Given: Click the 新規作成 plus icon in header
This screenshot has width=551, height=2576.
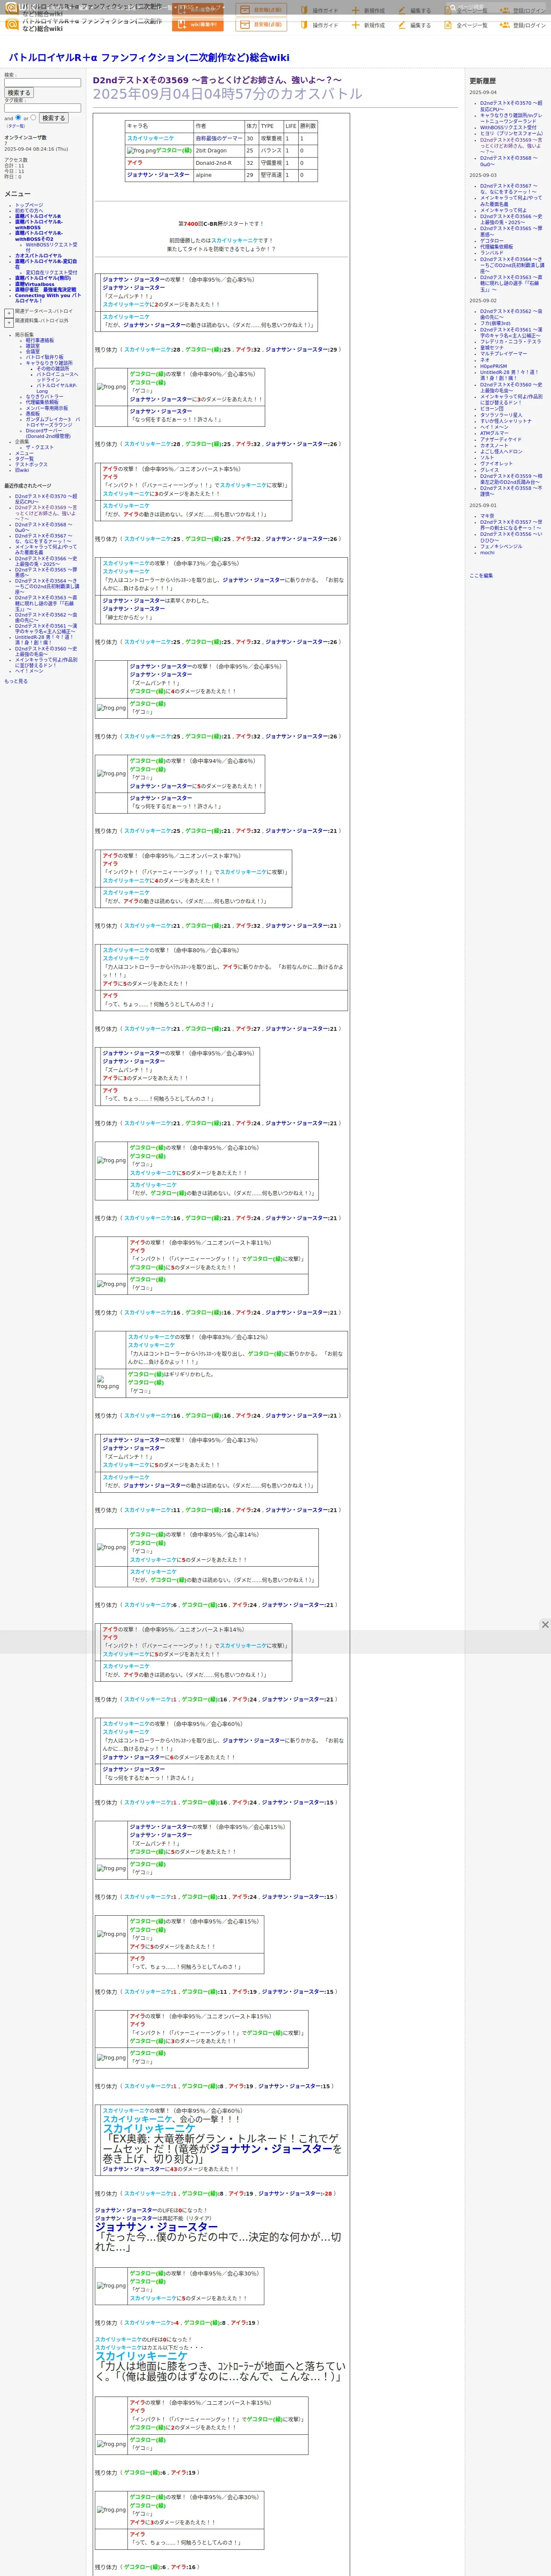Looking at the screenshot, I should [356, 25].
